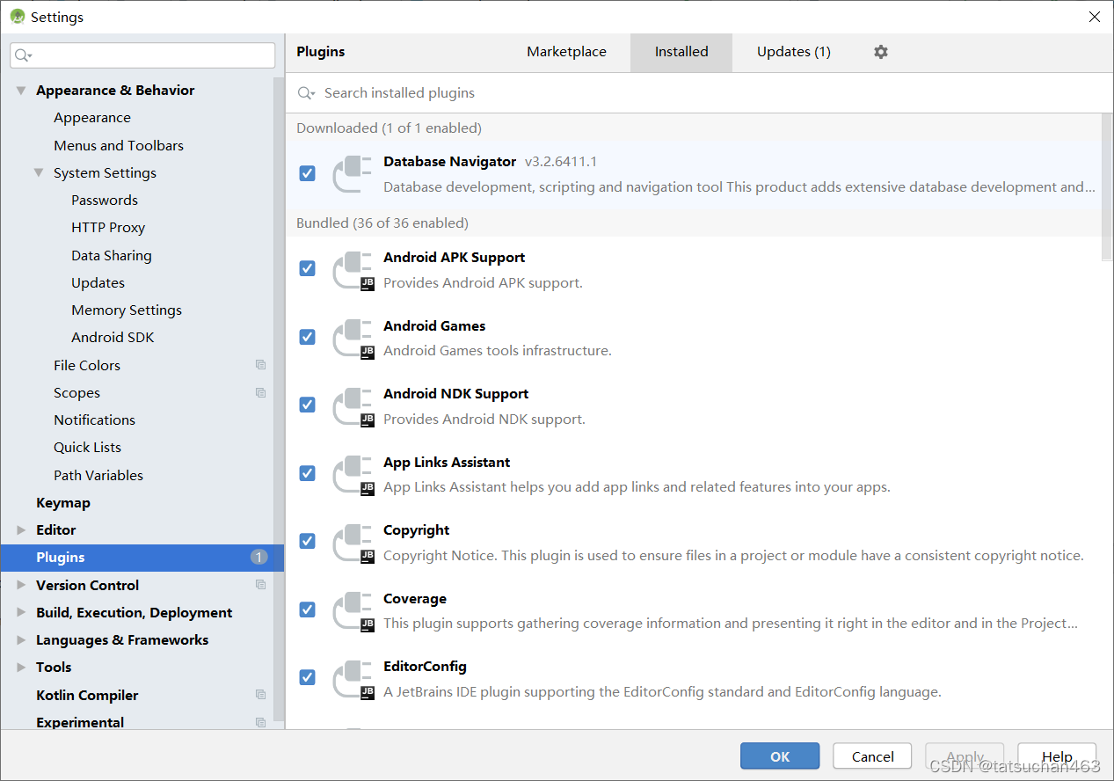The width and height of the screenshot is (1114, 781).
Task: Click the EditorConfig plugin icon
Action: 353,679
